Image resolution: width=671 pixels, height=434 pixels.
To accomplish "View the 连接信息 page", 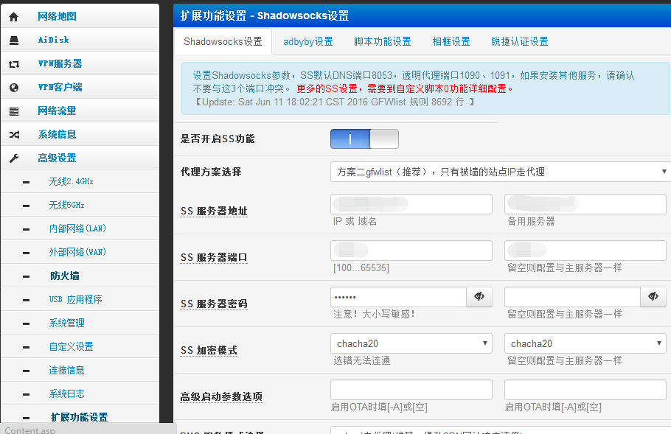I will click(x=67, y=370).
